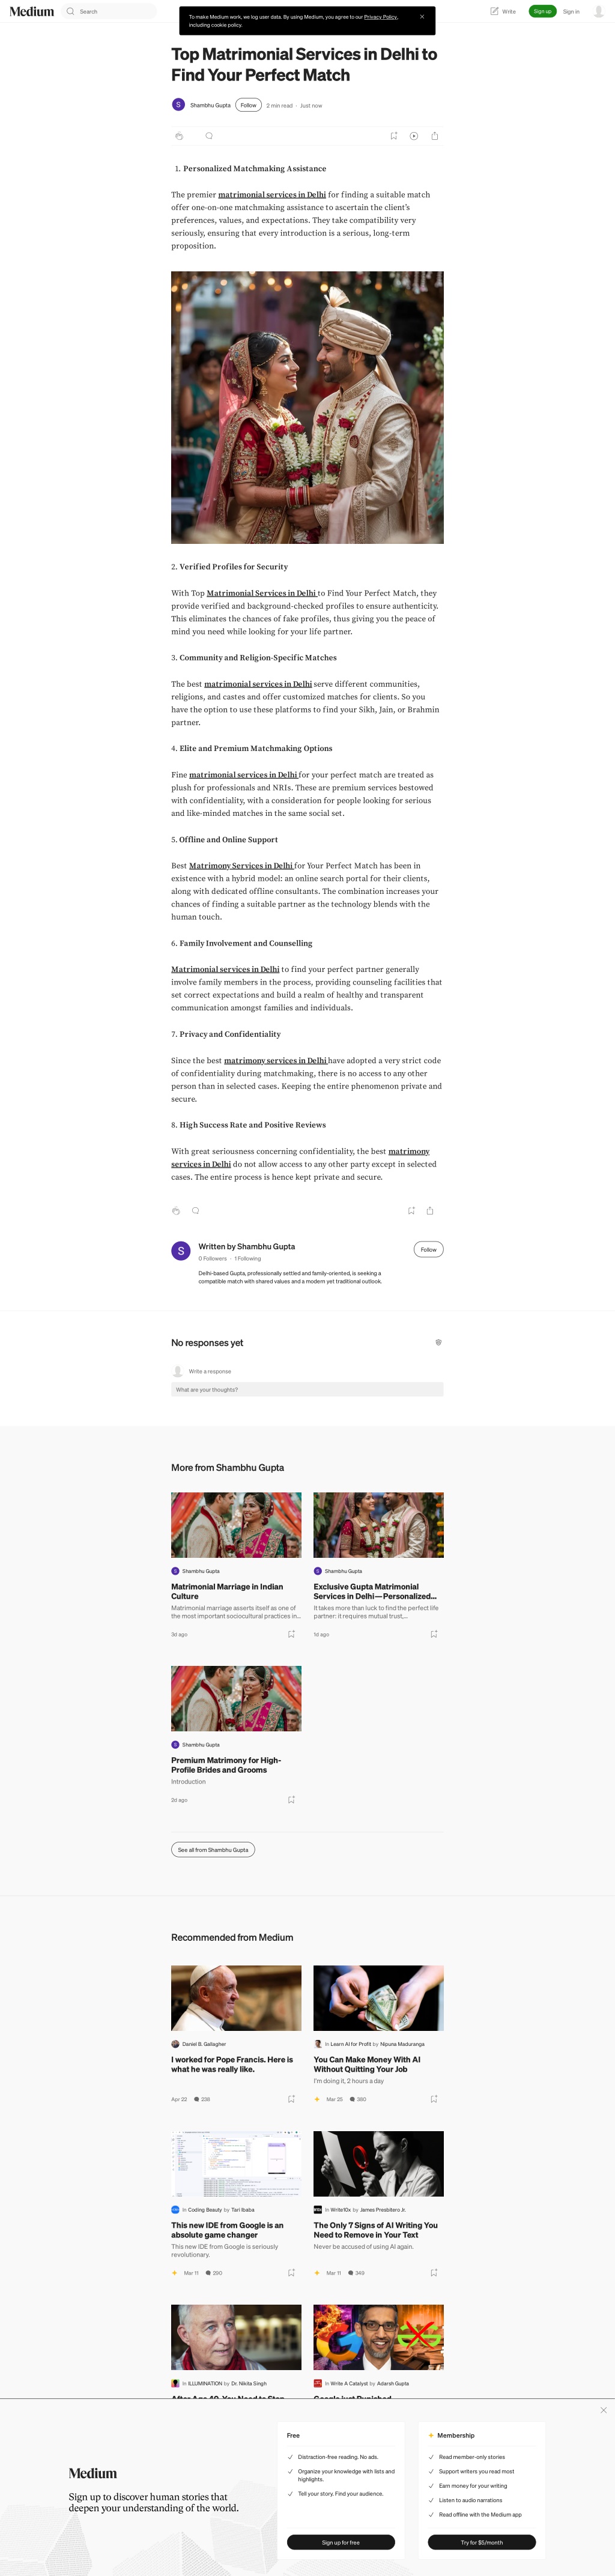This screenshot has width=615, height=2576.
Task: Open the share icon beside the listen button
Action: [x=434, y=136]
